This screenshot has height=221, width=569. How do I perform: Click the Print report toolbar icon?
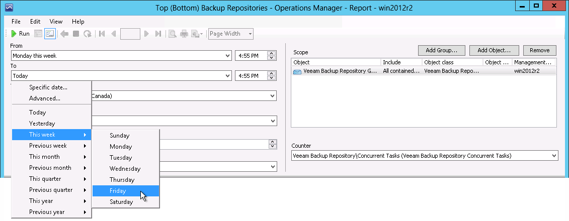(x=184, y=34)
